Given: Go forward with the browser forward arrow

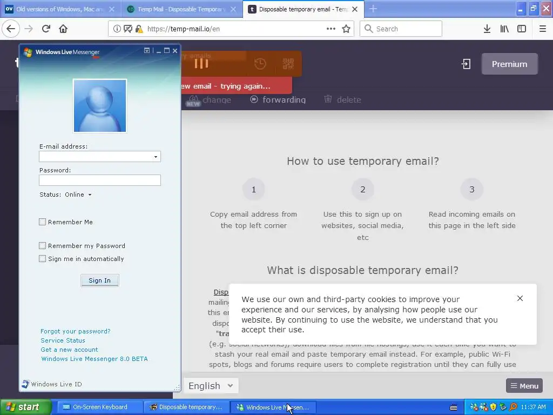Looking at the screenshot, I should (x=29, y=29).
